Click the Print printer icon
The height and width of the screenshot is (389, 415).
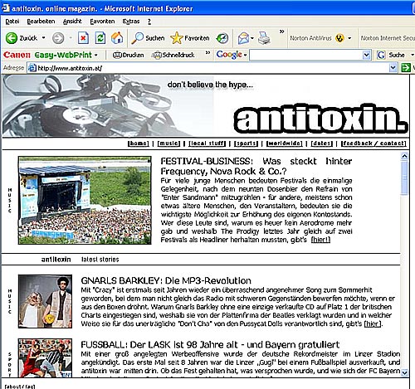(264, 38)
